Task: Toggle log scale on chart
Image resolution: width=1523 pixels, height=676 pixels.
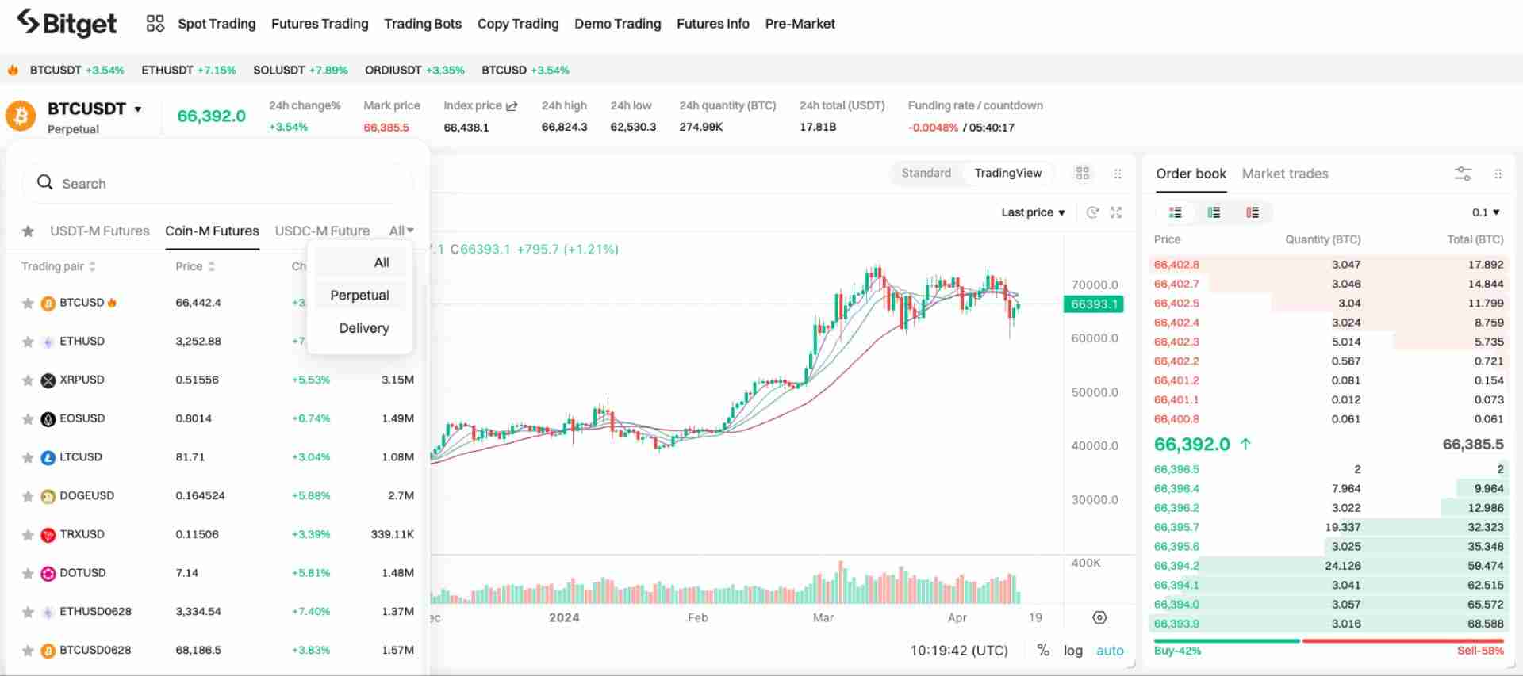Action: point(1072,651)
